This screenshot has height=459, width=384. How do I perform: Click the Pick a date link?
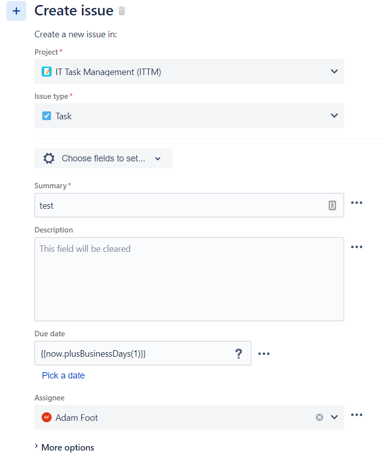pyautogui.click(x=63, y=375)
